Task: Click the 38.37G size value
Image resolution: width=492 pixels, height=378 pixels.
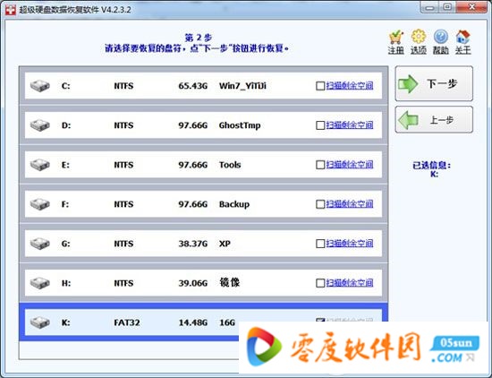Action: click(193, 244)
